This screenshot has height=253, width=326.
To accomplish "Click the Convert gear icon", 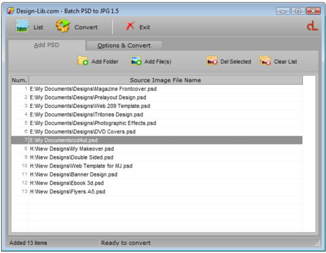I will point(63,26).
